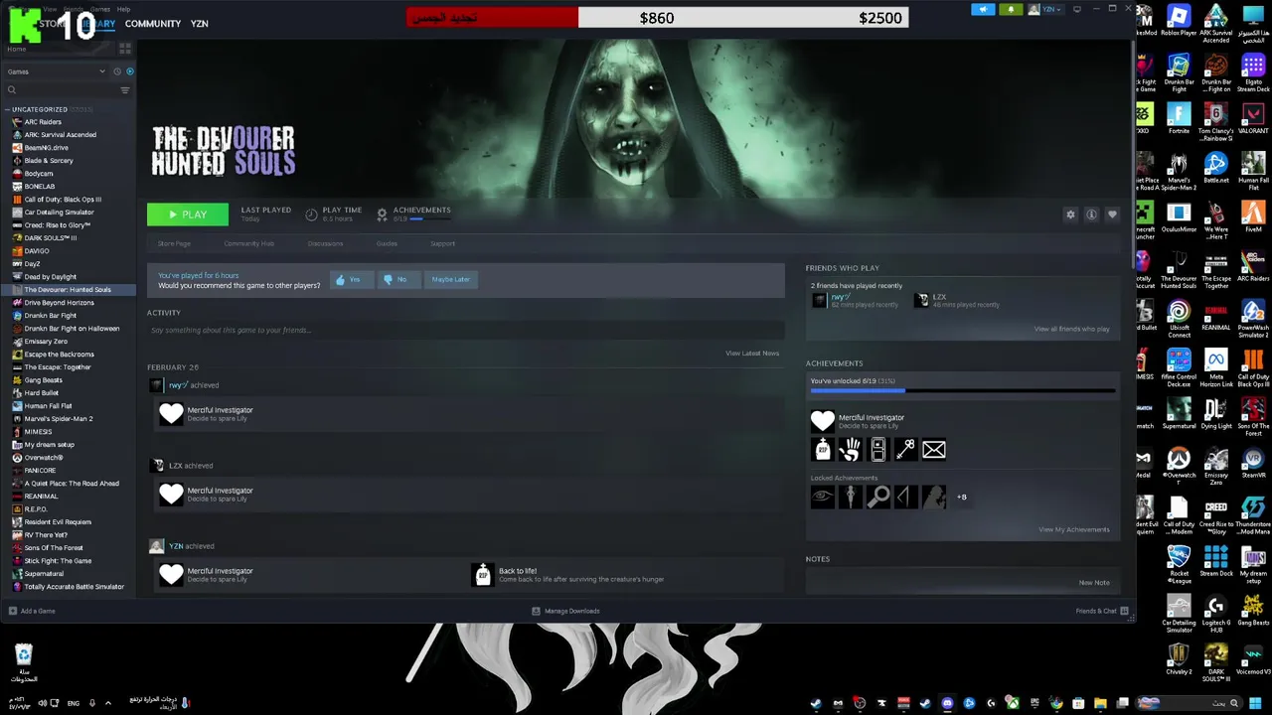Click New Note in Notes section
Viewport: 1272px width, 715px height.
click(x=1094, y=583)
